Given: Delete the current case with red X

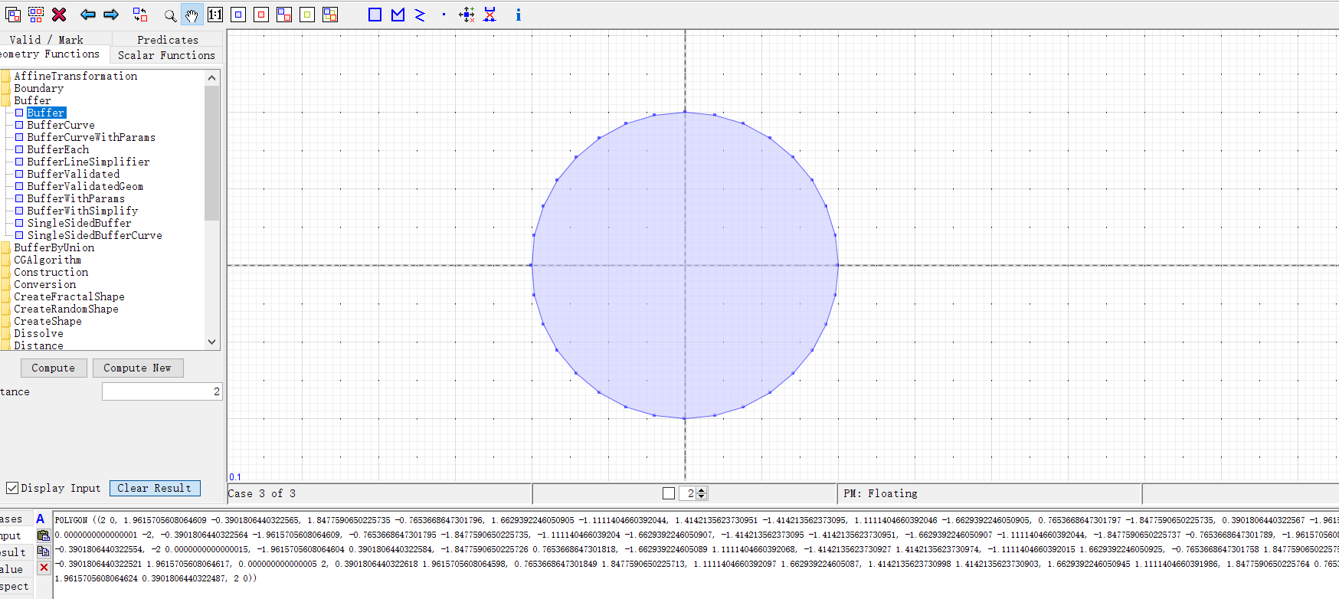Looking at the screenshot, I should click(59, 15).
